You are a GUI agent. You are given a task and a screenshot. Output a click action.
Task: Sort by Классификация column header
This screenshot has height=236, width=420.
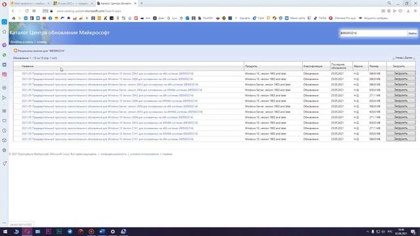point(313,66)
